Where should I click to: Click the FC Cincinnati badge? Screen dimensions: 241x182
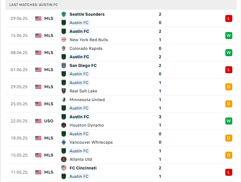click(x=64, y=168)
